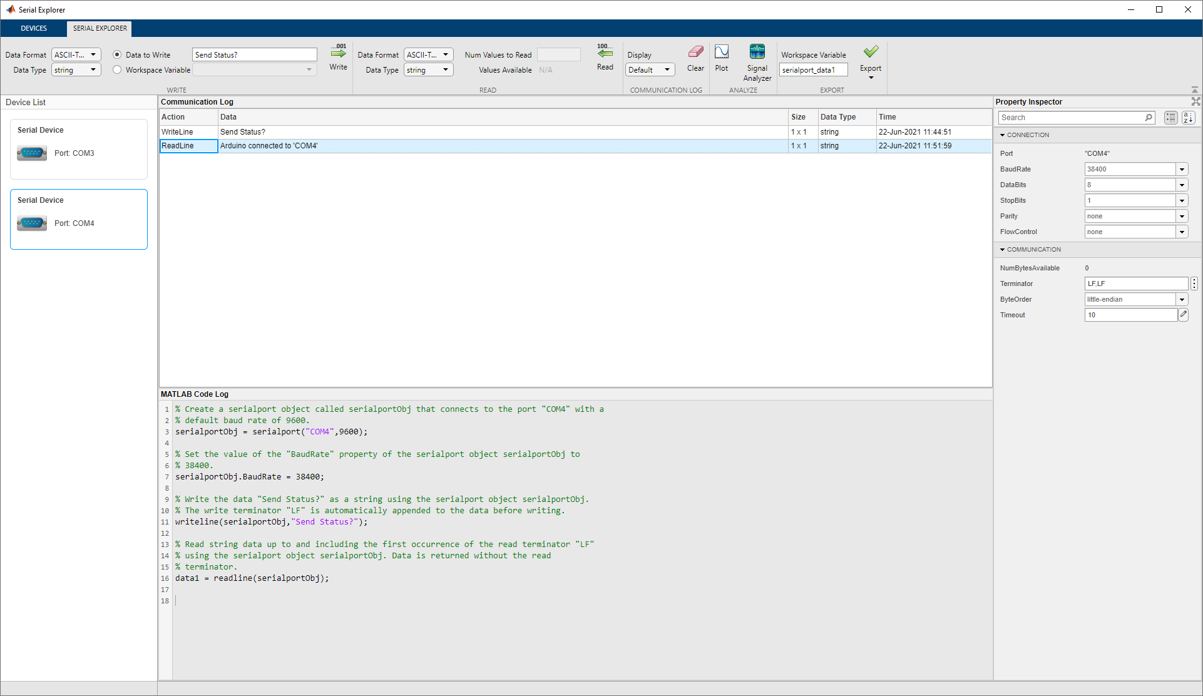This screenshot has width=1203, height=696.
Task: Switch to the DEVICES tab
Action: [x=34, y=28]
